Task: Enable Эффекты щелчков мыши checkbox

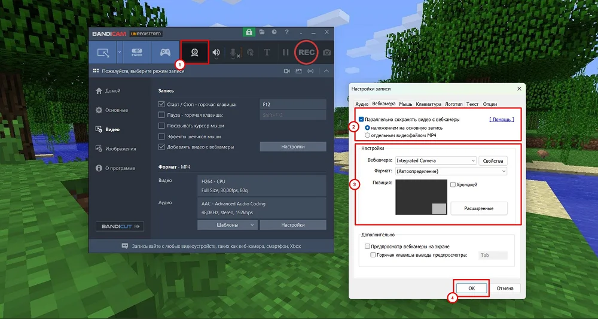Action: pos(161,136)
